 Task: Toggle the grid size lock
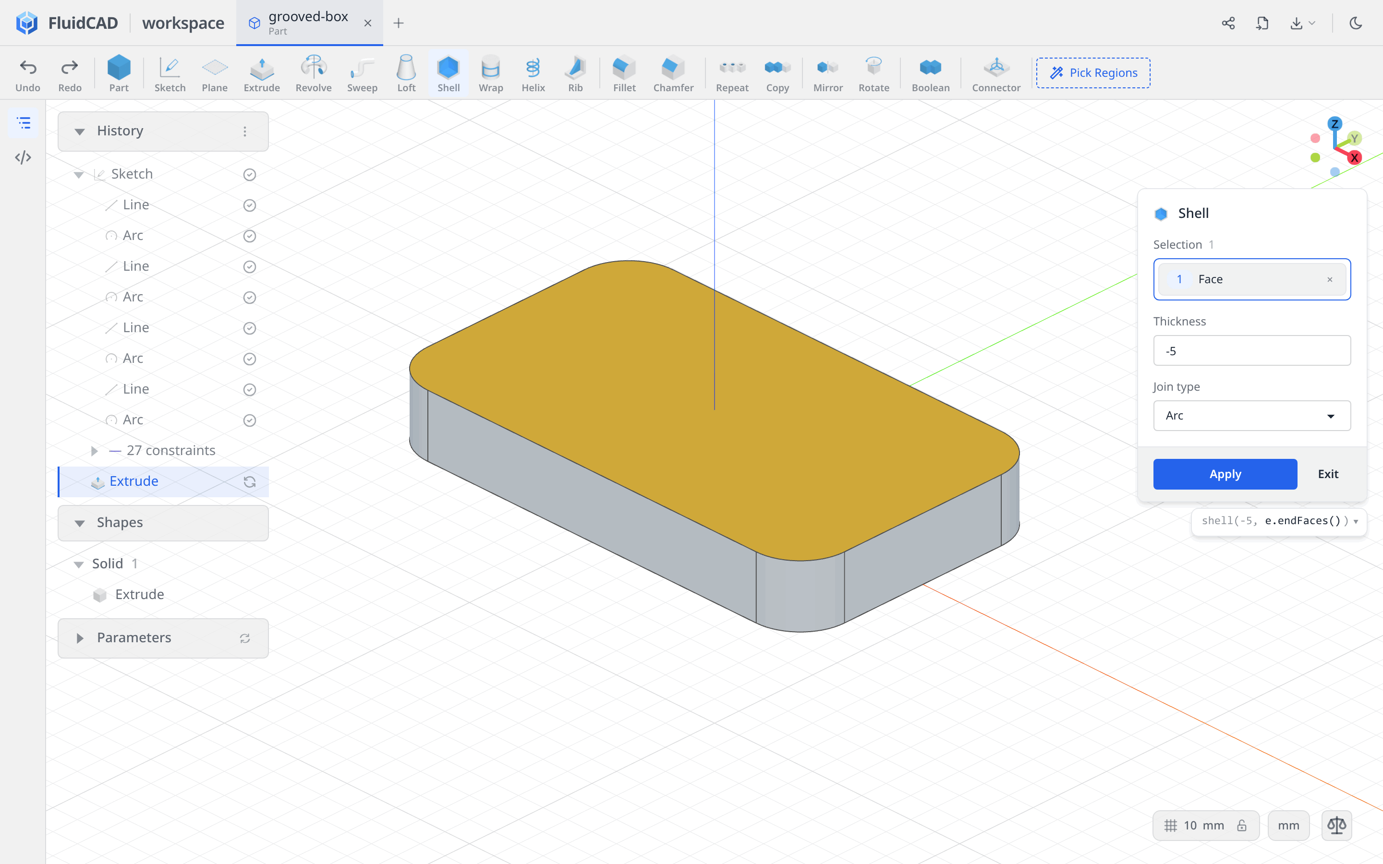(1241, 825)
